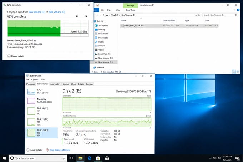
Task: Switch to the Services tab
Action: 90,84
